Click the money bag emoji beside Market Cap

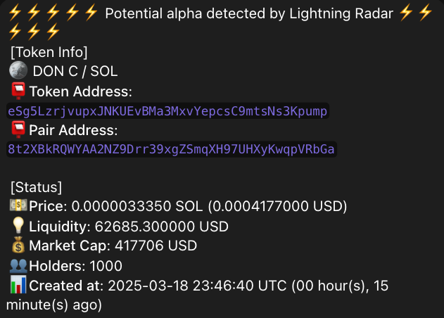click(x=18, y=246)
